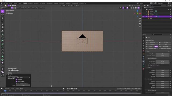Select the Cursor tool in left toolbar

coord(2,14)
